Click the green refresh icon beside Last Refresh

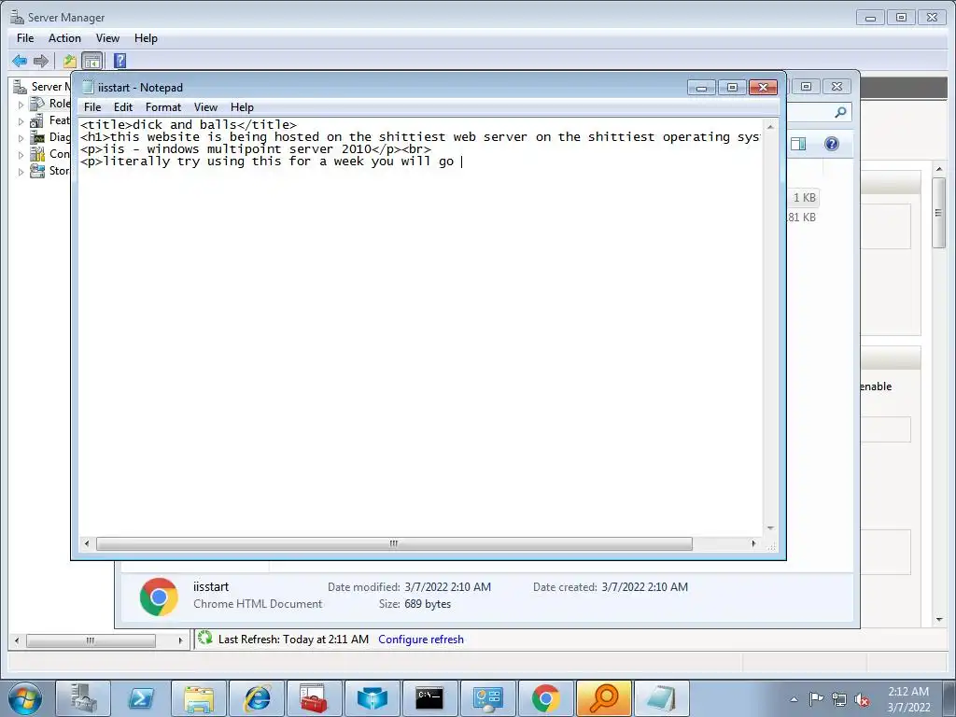(x=204, y=639)
